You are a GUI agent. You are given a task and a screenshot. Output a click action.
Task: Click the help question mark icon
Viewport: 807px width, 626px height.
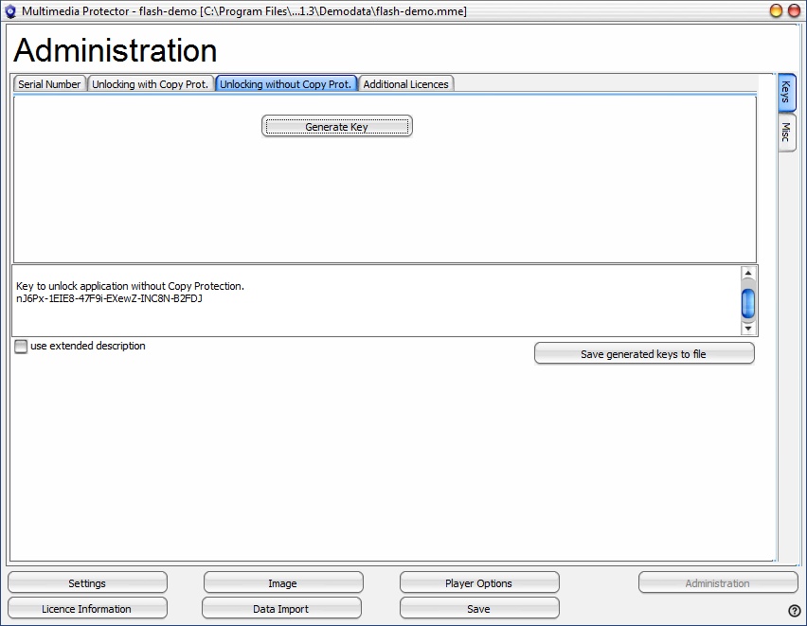pyautogui.click(x=794, y=610)
